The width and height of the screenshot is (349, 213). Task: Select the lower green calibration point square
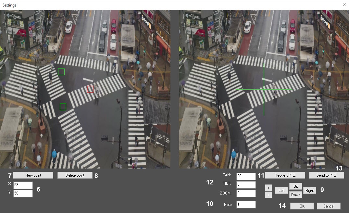(63, 107)
